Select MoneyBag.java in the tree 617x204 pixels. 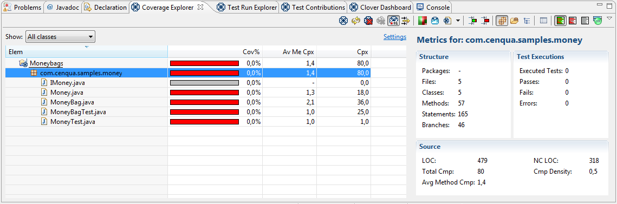(x=72, y=102)
